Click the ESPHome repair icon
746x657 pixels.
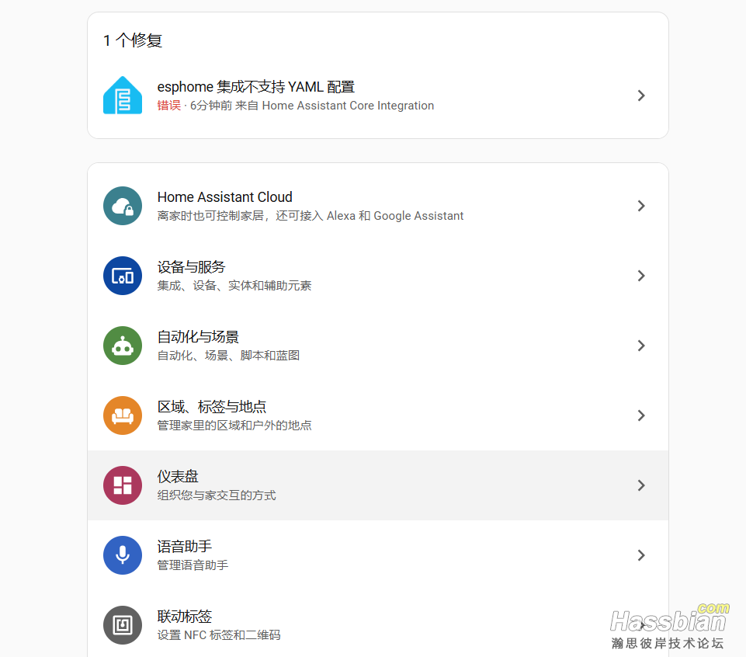coord(123,96)
